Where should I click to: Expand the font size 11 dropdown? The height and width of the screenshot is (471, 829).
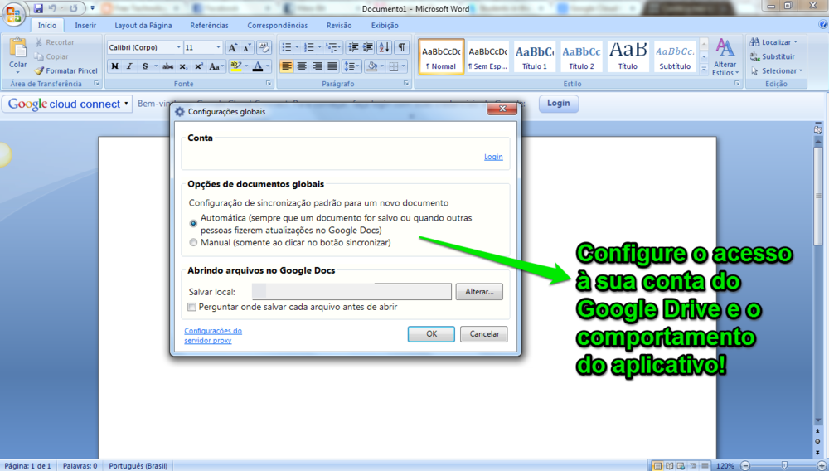[219, 48]
